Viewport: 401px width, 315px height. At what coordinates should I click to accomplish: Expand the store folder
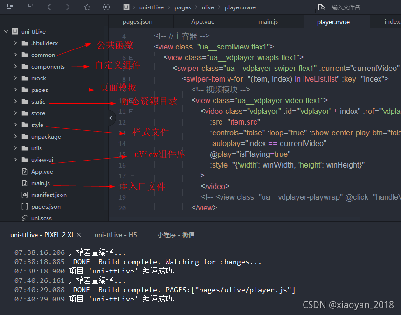coord(15,113)
